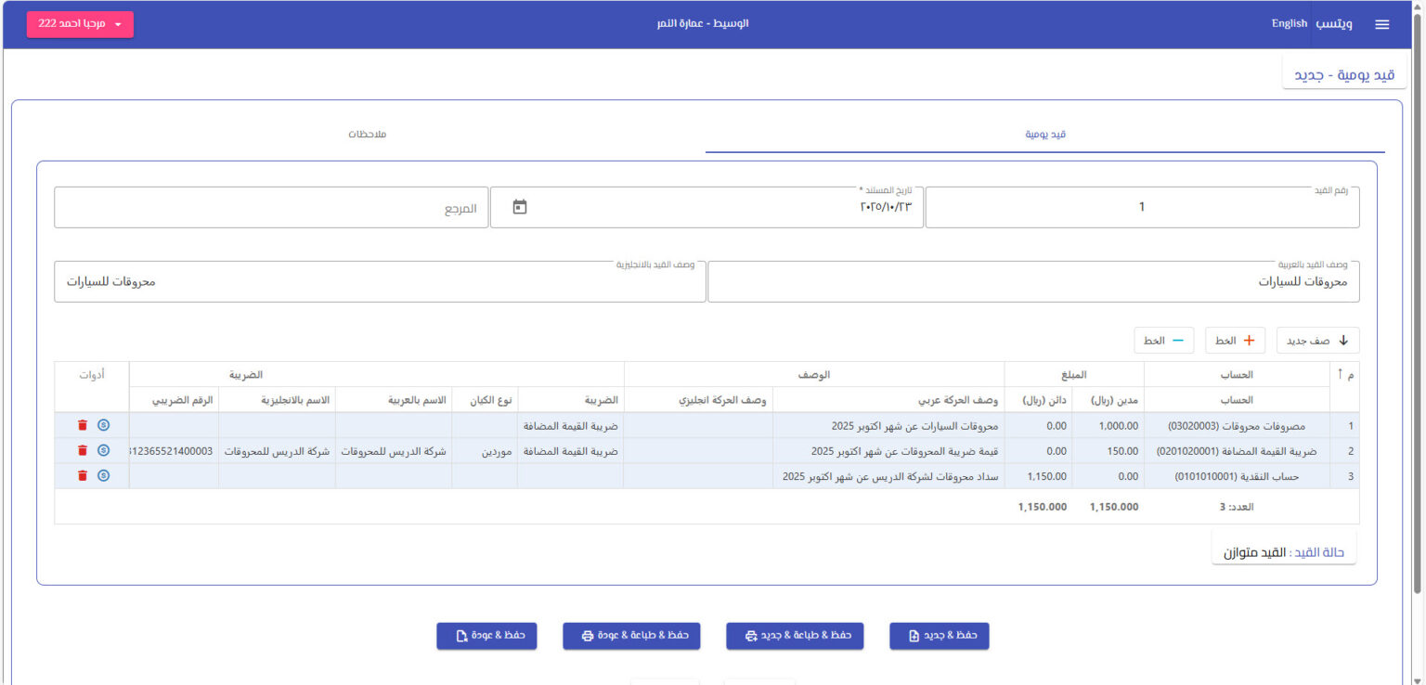The image size is (1426, 685).
Task: Click the blue circle icon in row 3
Action: pyautogui.click(x=104, y=475)
